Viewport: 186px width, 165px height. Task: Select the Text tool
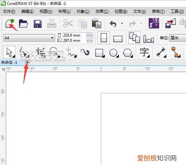(x=145, y=52)
